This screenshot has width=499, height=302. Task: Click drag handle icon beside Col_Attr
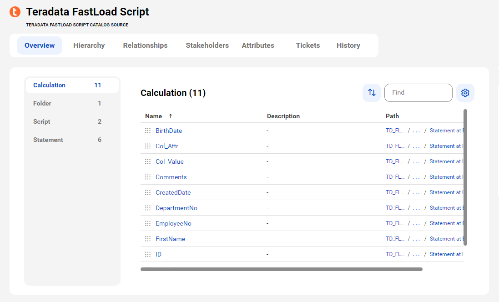pyautogui.click(x=148, y=146)
